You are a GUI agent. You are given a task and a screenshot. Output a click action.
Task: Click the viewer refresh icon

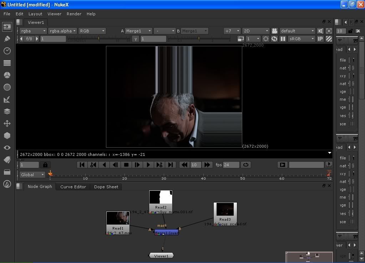tap(274, 39)
